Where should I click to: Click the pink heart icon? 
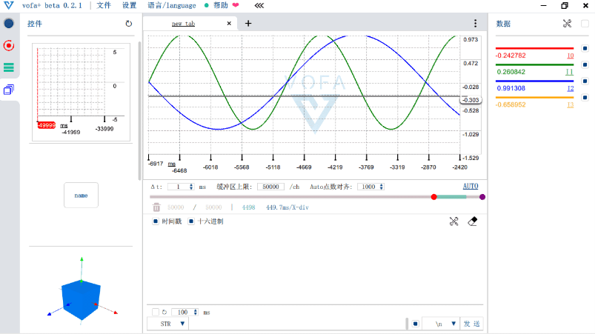[236, 5]
